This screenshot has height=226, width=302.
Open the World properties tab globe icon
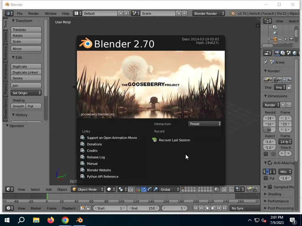coord(295,53)
